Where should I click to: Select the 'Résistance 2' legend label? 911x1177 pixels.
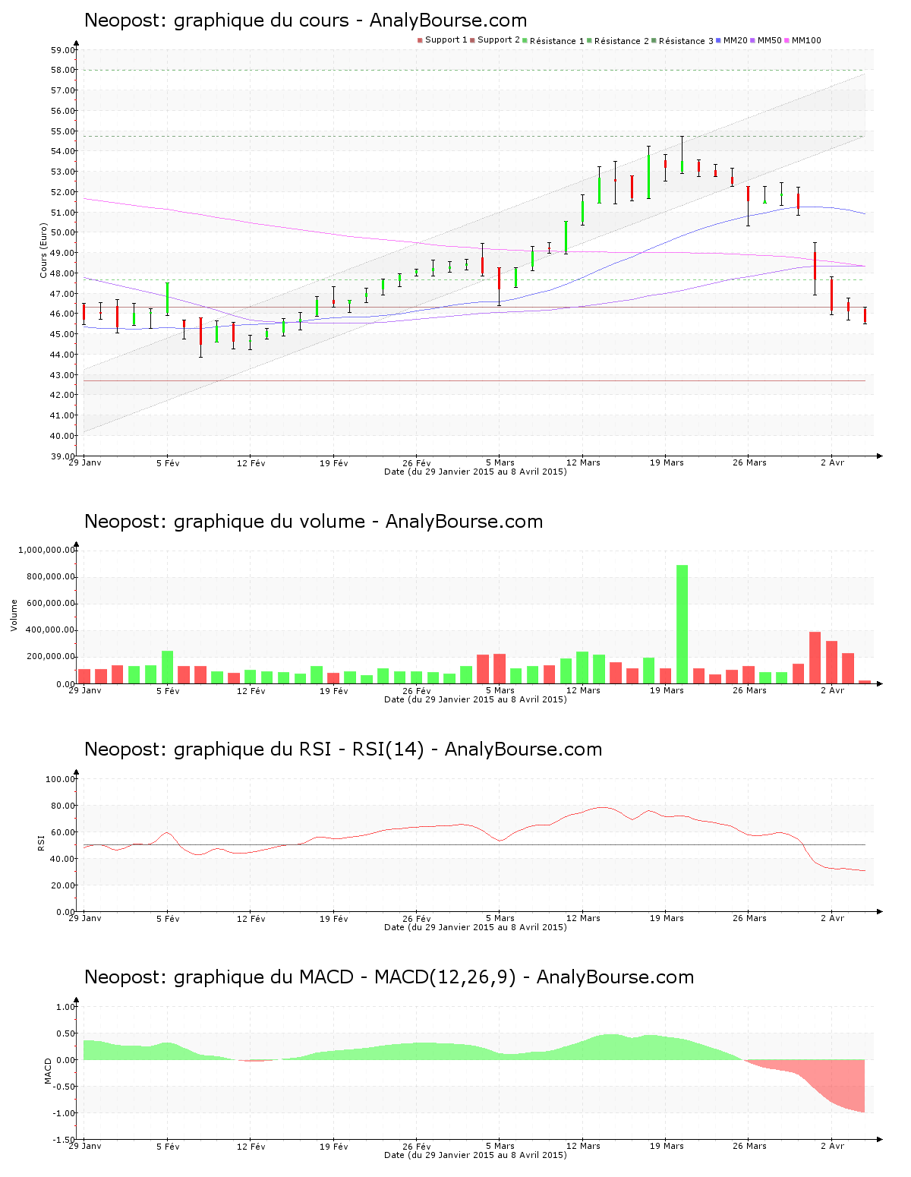(622, 41)
